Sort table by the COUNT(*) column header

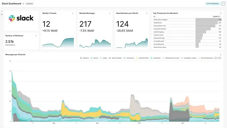(x=216, y=16)
